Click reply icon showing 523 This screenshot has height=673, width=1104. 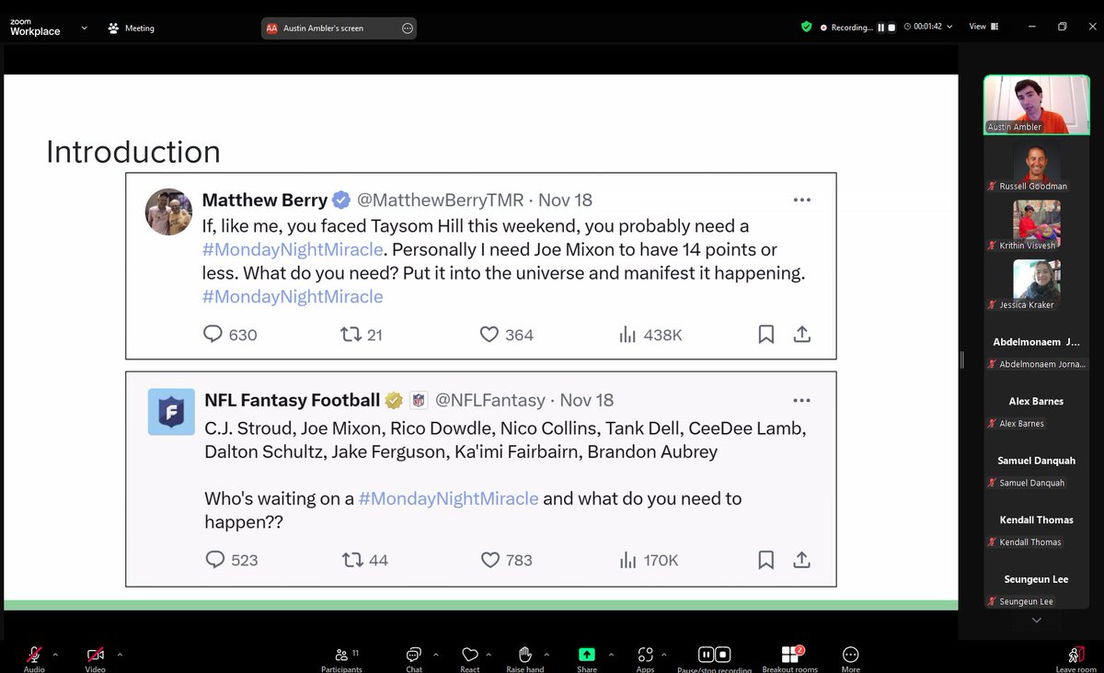pyautogui.click(x=214, y=559)
